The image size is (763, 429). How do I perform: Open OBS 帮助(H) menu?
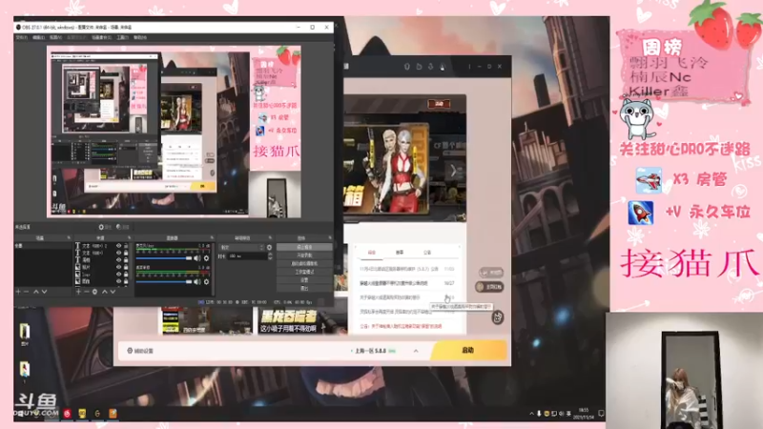(x=140, y=37)
